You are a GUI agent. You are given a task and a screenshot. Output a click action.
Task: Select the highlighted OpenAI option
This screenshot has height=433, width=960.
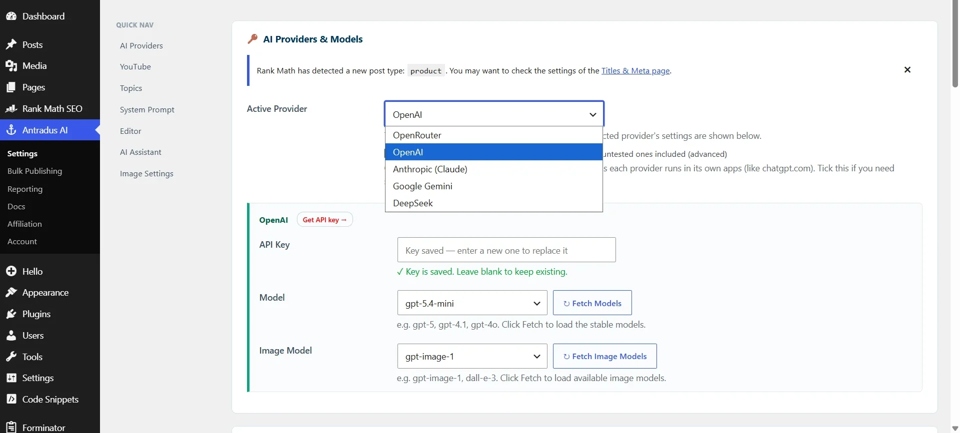494,152
